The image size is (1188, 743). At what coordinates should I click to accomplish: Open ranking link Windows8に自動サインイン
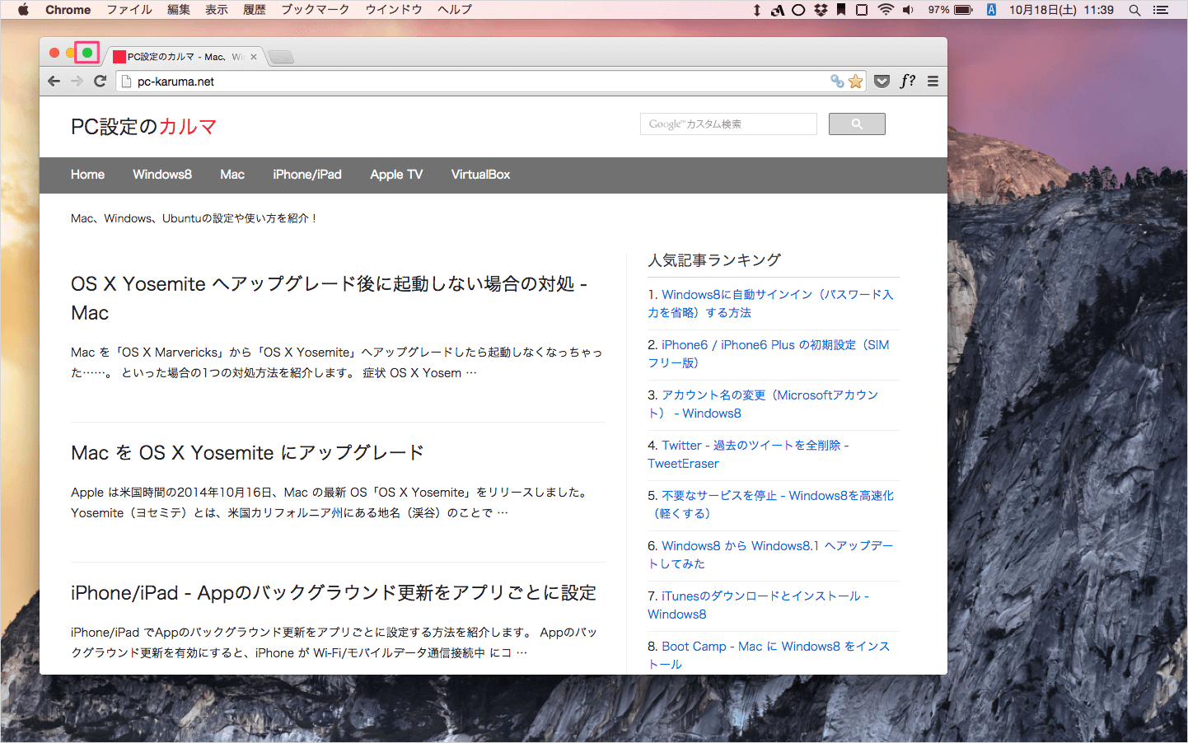(x=770, y=303)
